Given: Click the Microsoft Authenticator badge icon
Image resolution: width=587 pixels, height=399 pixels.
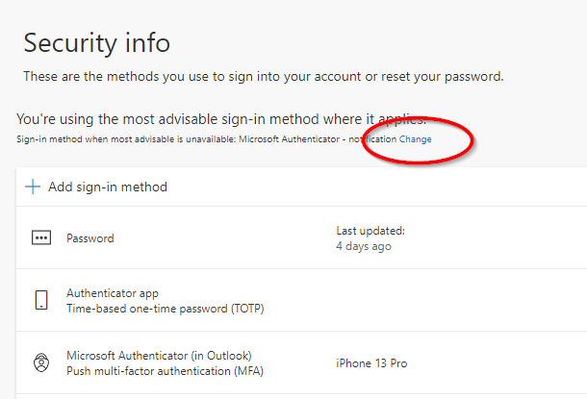Looking at the screenshot, I should click(41, 362).
